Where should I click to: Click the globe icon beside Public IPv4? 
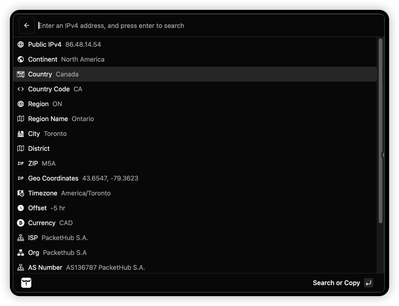click(x=21, y=44)
